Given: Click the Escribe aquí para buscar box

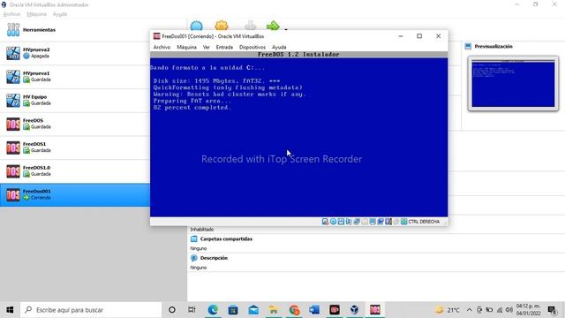Looking at the screenshot, I should 91,310.
